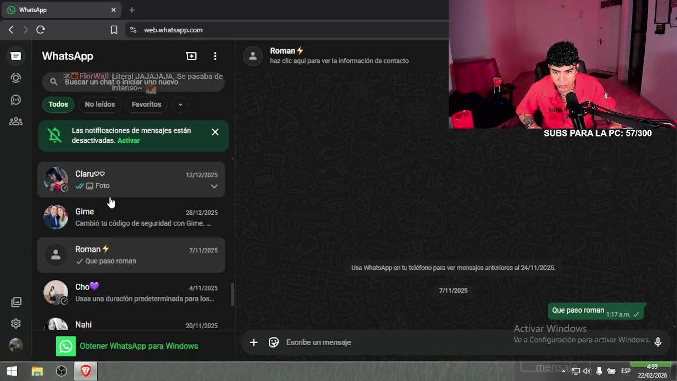Open the WhatsApp three-dot menu
This screenshot has width=677, height=381.
pyautogui.click(x=215, y=56)
